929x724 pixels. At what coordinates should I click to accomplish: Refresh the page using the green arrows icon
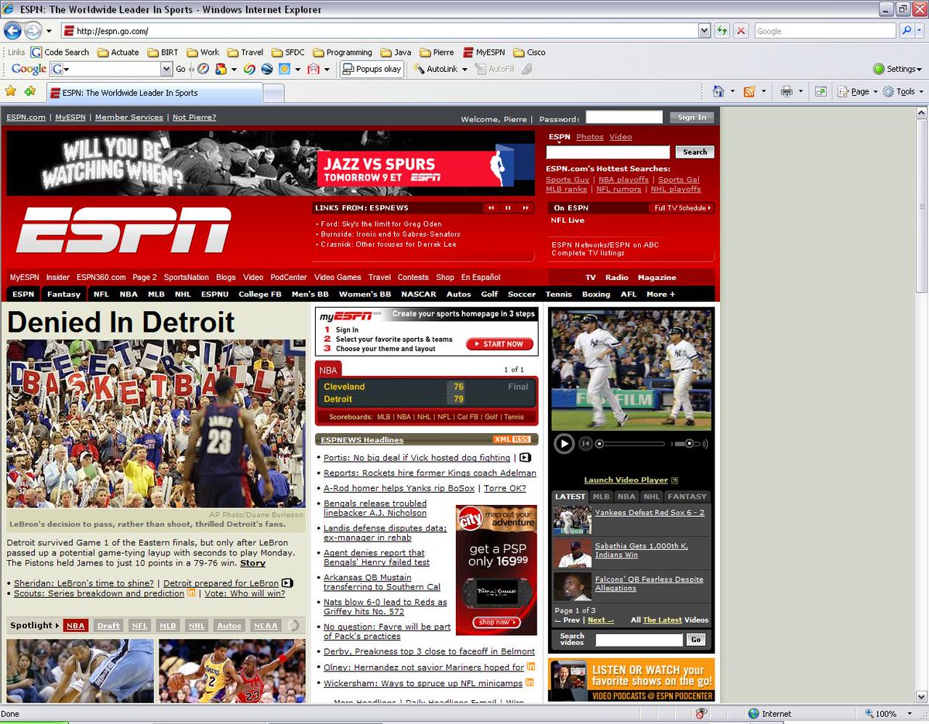[722, 31]
